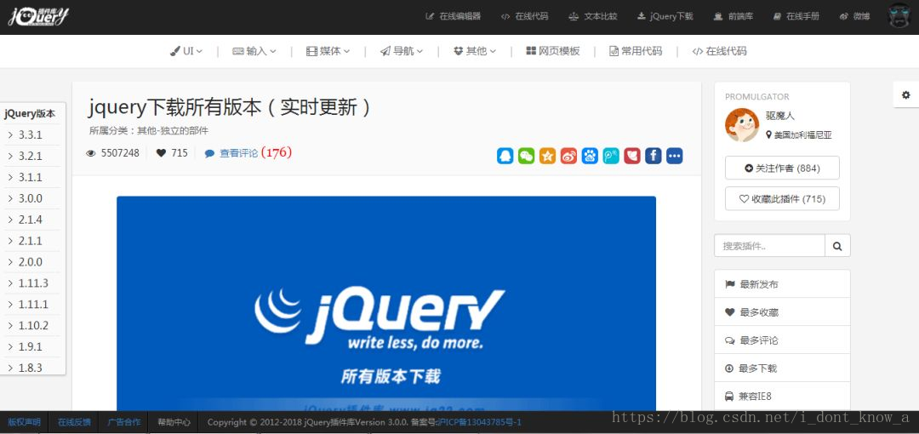Open 在线代码 in the white navigation bar
This screenshot has height=434, width=919.
point(719,51)
